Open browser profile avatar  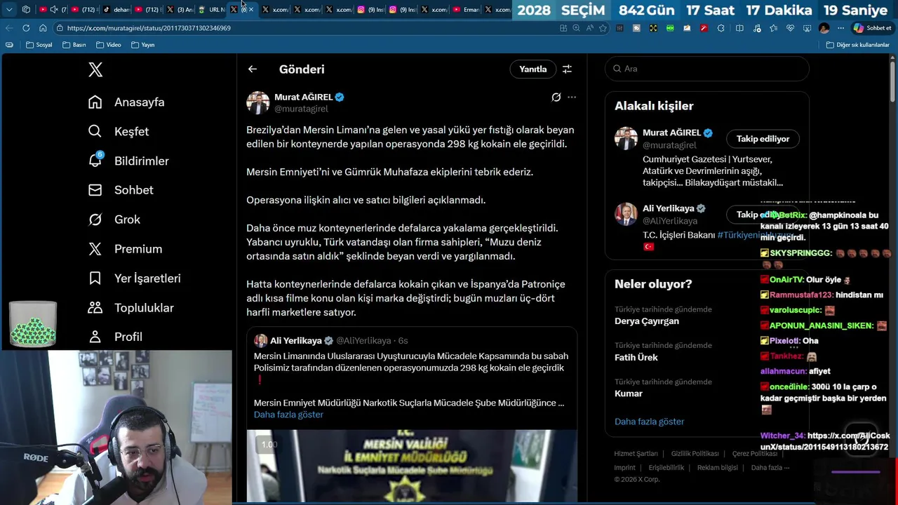click(x=824, y=28)
